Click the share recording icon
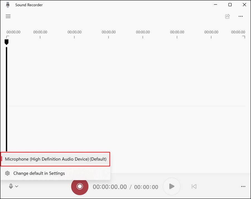Viewport: 251px width, 199px height. tap(227, 16)
